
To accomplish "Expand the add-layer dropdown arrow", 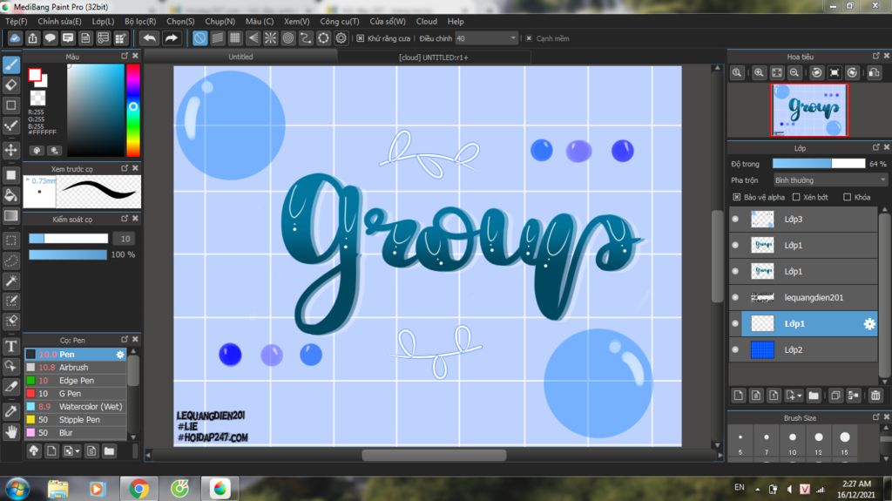I will 800,395.
